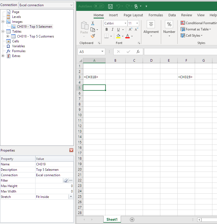Clear the Filter property using the eraser icon
The image size is (217, 224).
(66, 180)
